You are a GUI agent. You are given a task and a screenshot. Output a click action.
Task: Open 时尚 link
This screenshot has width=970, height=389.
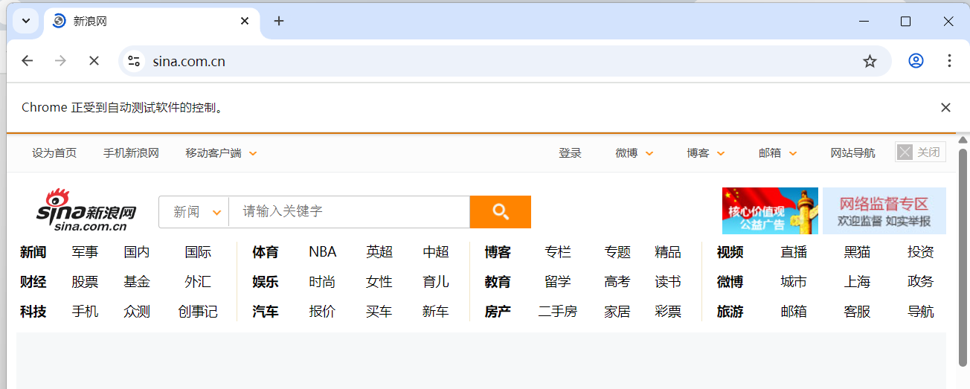point(322,282)
